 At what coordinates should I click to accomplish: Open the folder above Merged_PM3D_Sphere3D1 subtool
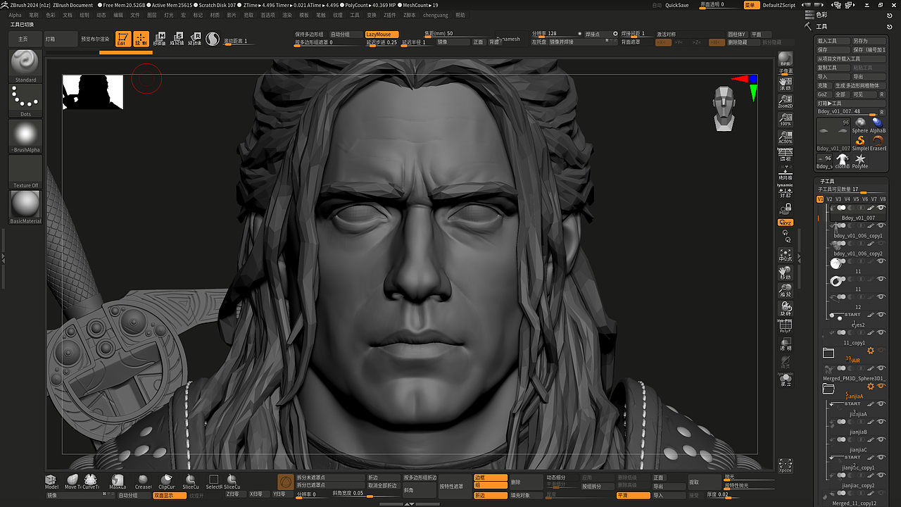pyautogui.click(x=828, y=353)
